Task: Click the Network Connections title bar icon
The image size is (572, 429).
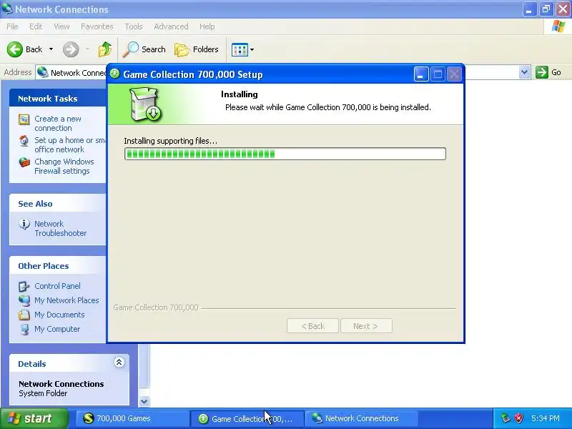Action: (x=7, y=9)
